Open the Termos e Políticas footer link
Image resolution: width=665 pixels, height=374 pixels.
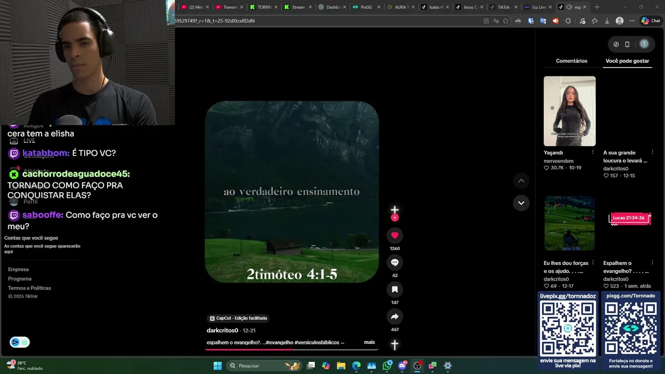[x=30, y=288]
